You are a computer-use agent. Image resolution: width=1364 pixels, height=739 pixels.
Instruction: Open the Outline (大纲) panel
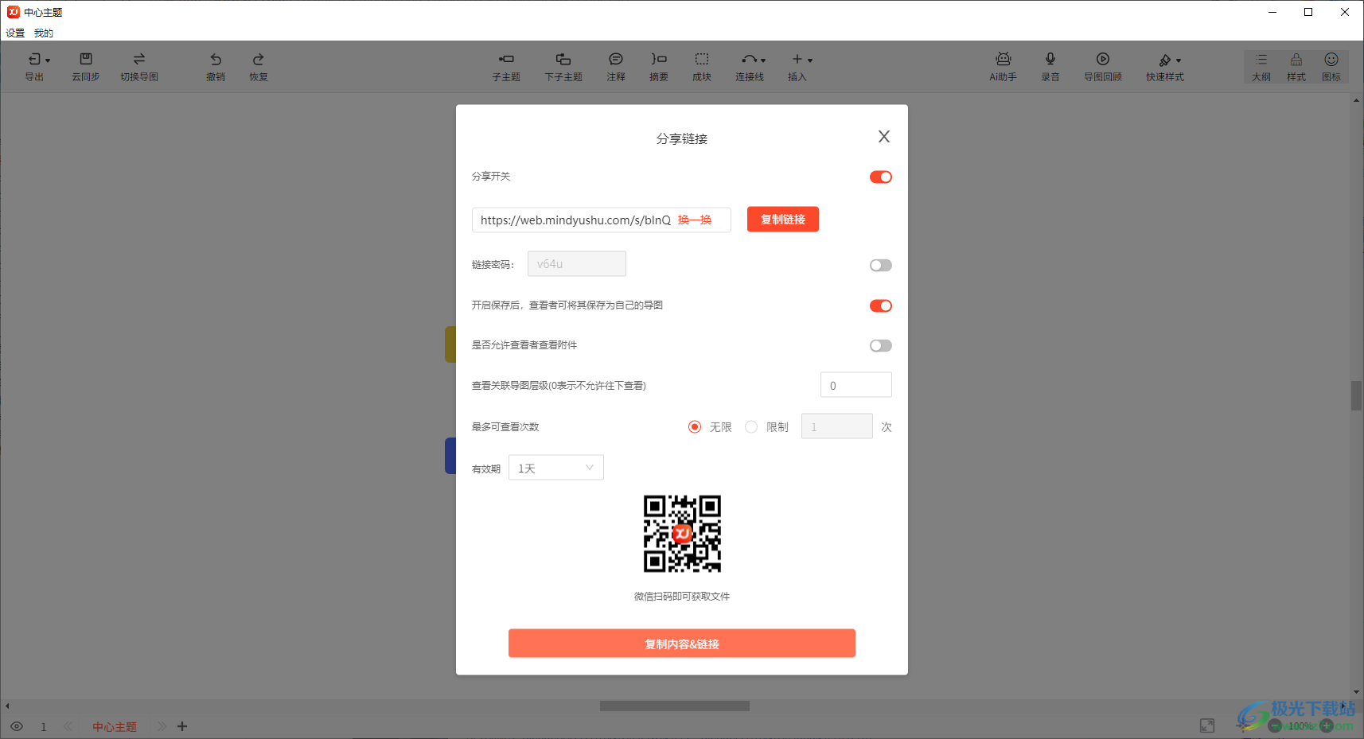[x=1261, y=67]
